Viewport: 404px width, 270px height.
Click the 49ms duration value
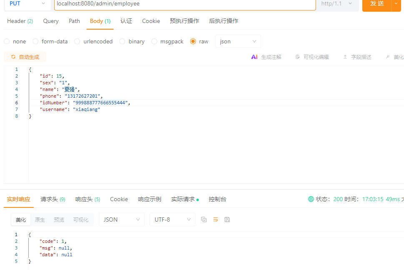(x=393, y=199)
